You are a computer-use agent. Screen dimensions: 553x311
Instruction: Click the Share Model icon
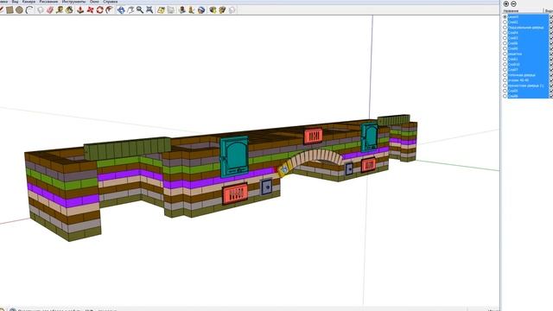(222, 10)
